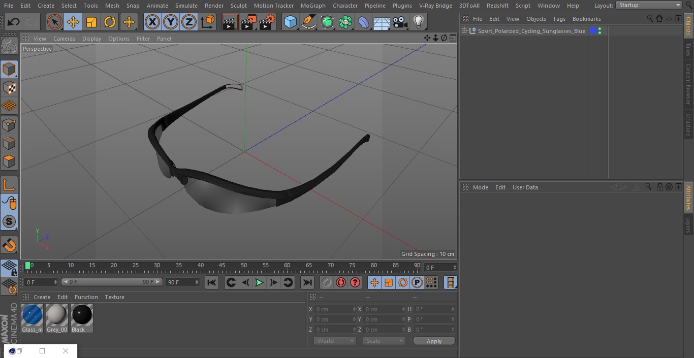Open the Simulate menu
Viewport: 694px width, 358px height.
pos(186,6)
